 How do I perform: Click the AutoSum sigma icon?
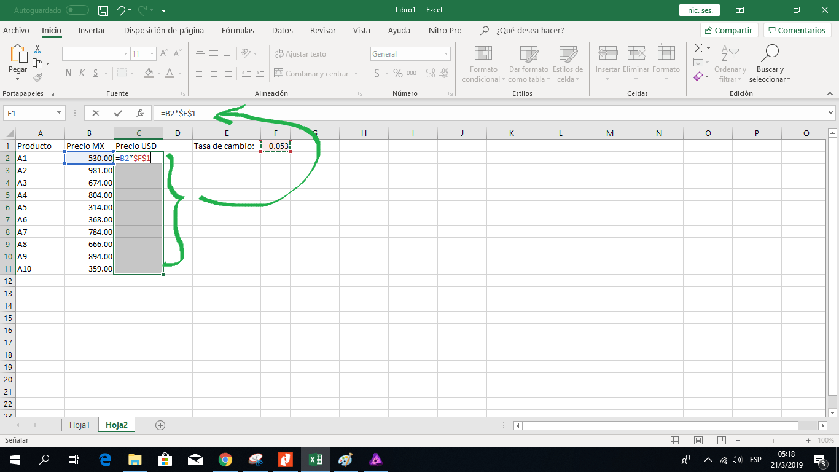click(x=698, y=48)
